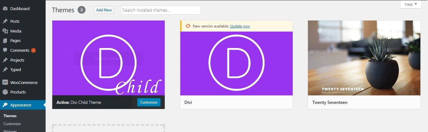Click the Posts pushpin icon
428x132 pixels.
[5, 21]
